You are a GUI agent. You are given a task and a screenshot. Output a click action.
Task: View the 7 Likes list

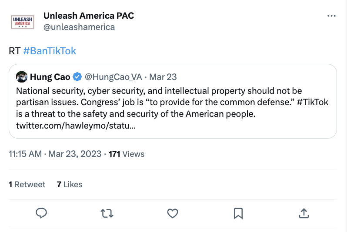[70, 184]
